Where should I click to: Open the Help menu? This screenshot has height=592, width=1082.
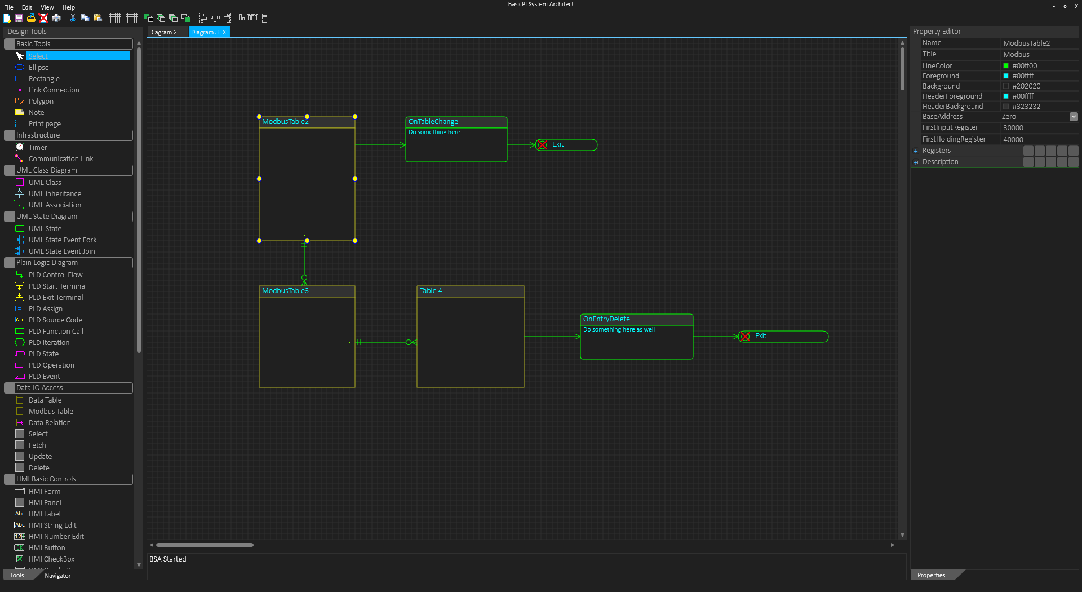point(69,7)
